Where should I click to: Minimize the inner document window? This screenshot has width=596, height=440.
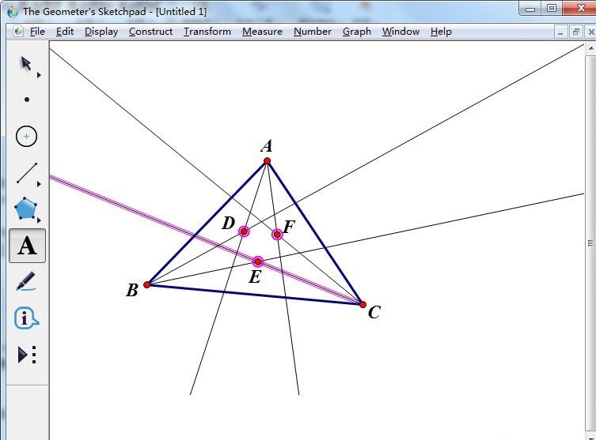point(560,32)
